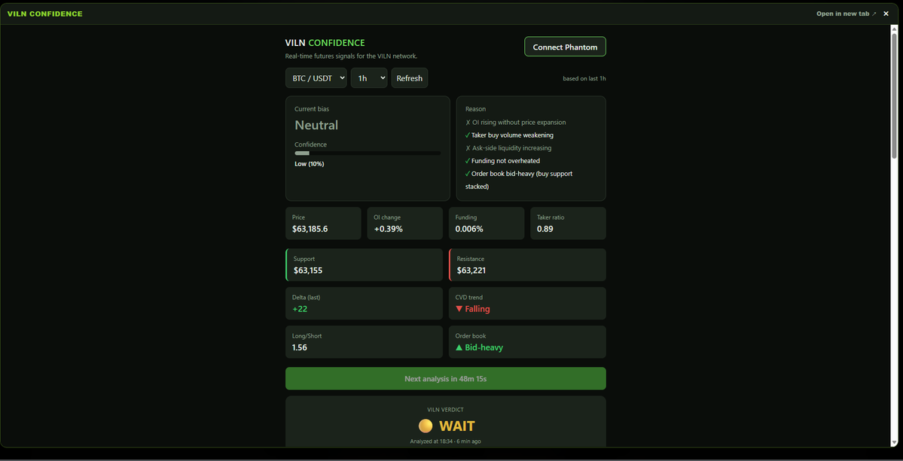Click X mark beside Ask-side liquidity increasing
Screen dimensions: 903x461
[468, 147]
